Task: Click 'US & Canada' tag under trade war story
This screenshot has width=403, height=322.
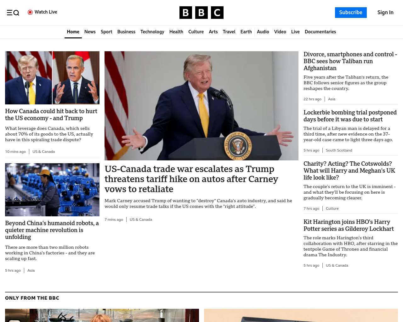Action: [x=141, y=219]
